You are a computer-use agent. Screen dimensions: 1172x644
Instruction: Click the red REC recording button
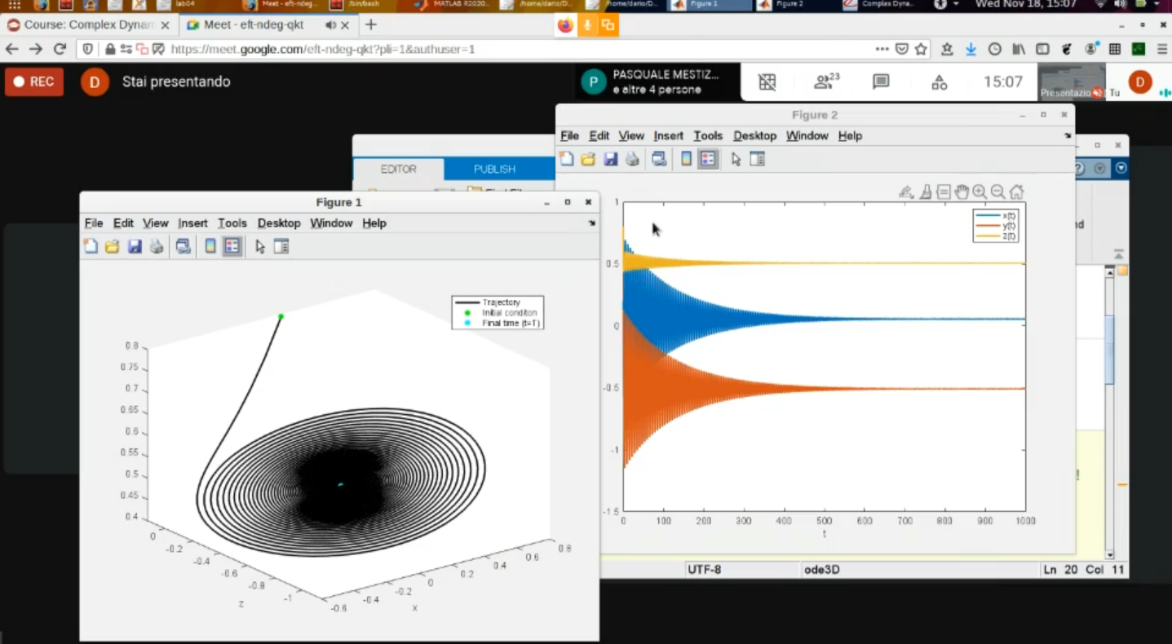point(34,82)
